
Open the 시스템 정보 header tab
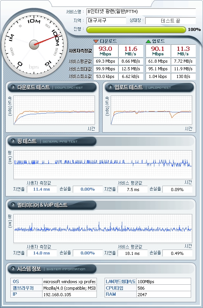coord(52,269)
